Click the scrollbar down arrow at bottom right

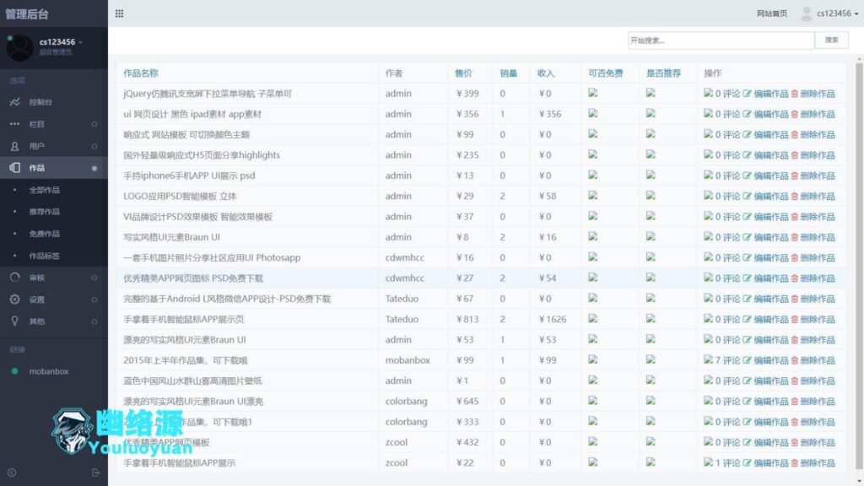pos(859,481)
